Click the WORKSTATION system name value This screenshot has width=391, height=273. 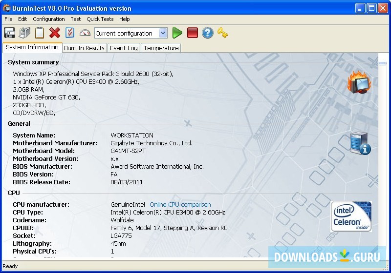coord(132,136)
